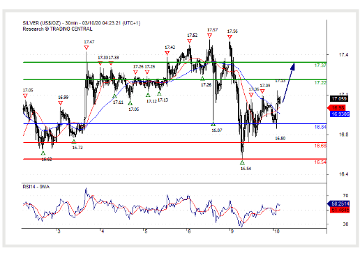
Task: Click the red triangle marker at 17.57
Action: click(209, 36)
